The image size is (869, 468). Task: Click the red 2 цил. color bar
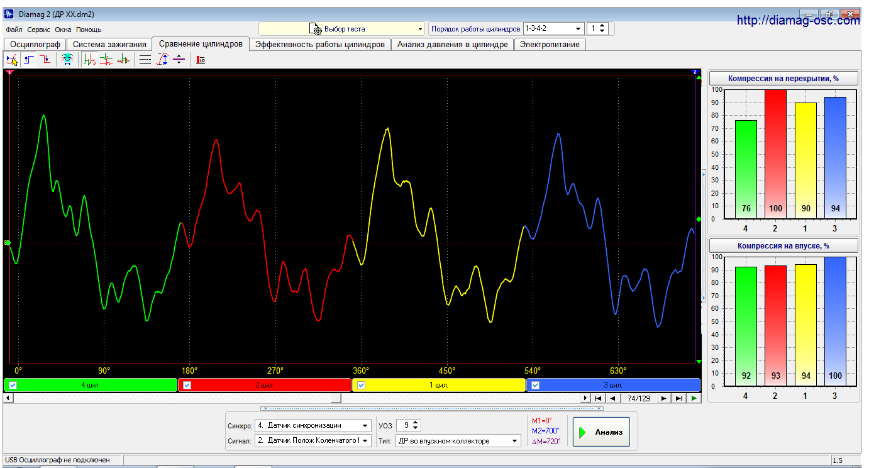265,385
